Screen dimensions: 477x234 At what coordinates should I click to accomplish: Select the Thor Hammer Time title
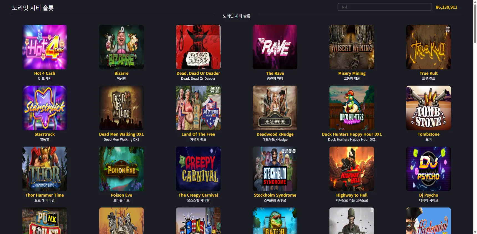pos(45,195)
